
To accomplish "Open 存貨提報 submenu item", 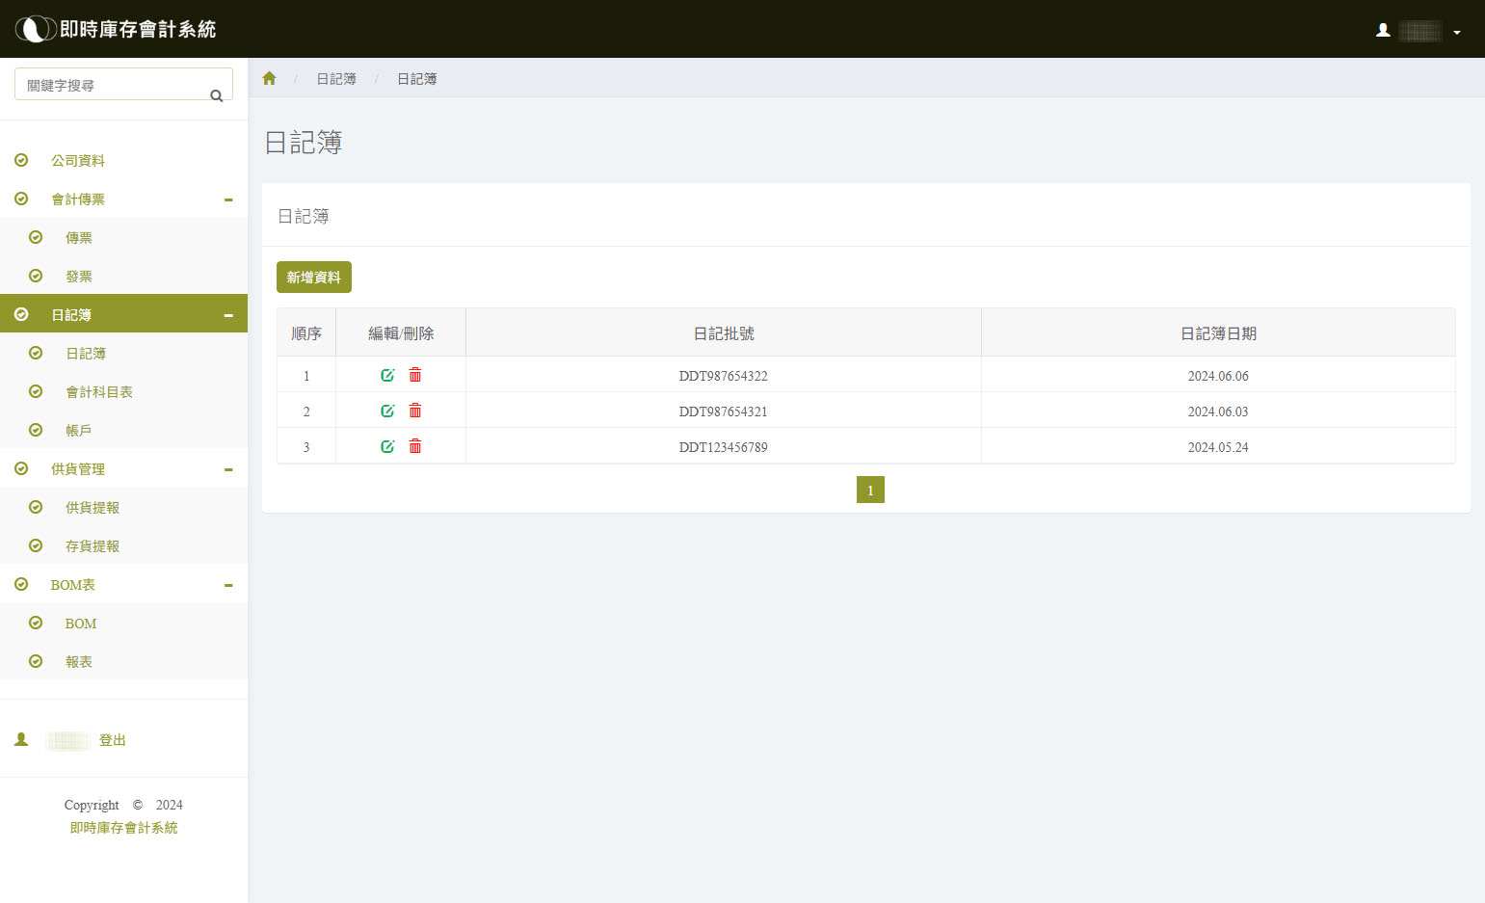I will click(x=93, y=546).
